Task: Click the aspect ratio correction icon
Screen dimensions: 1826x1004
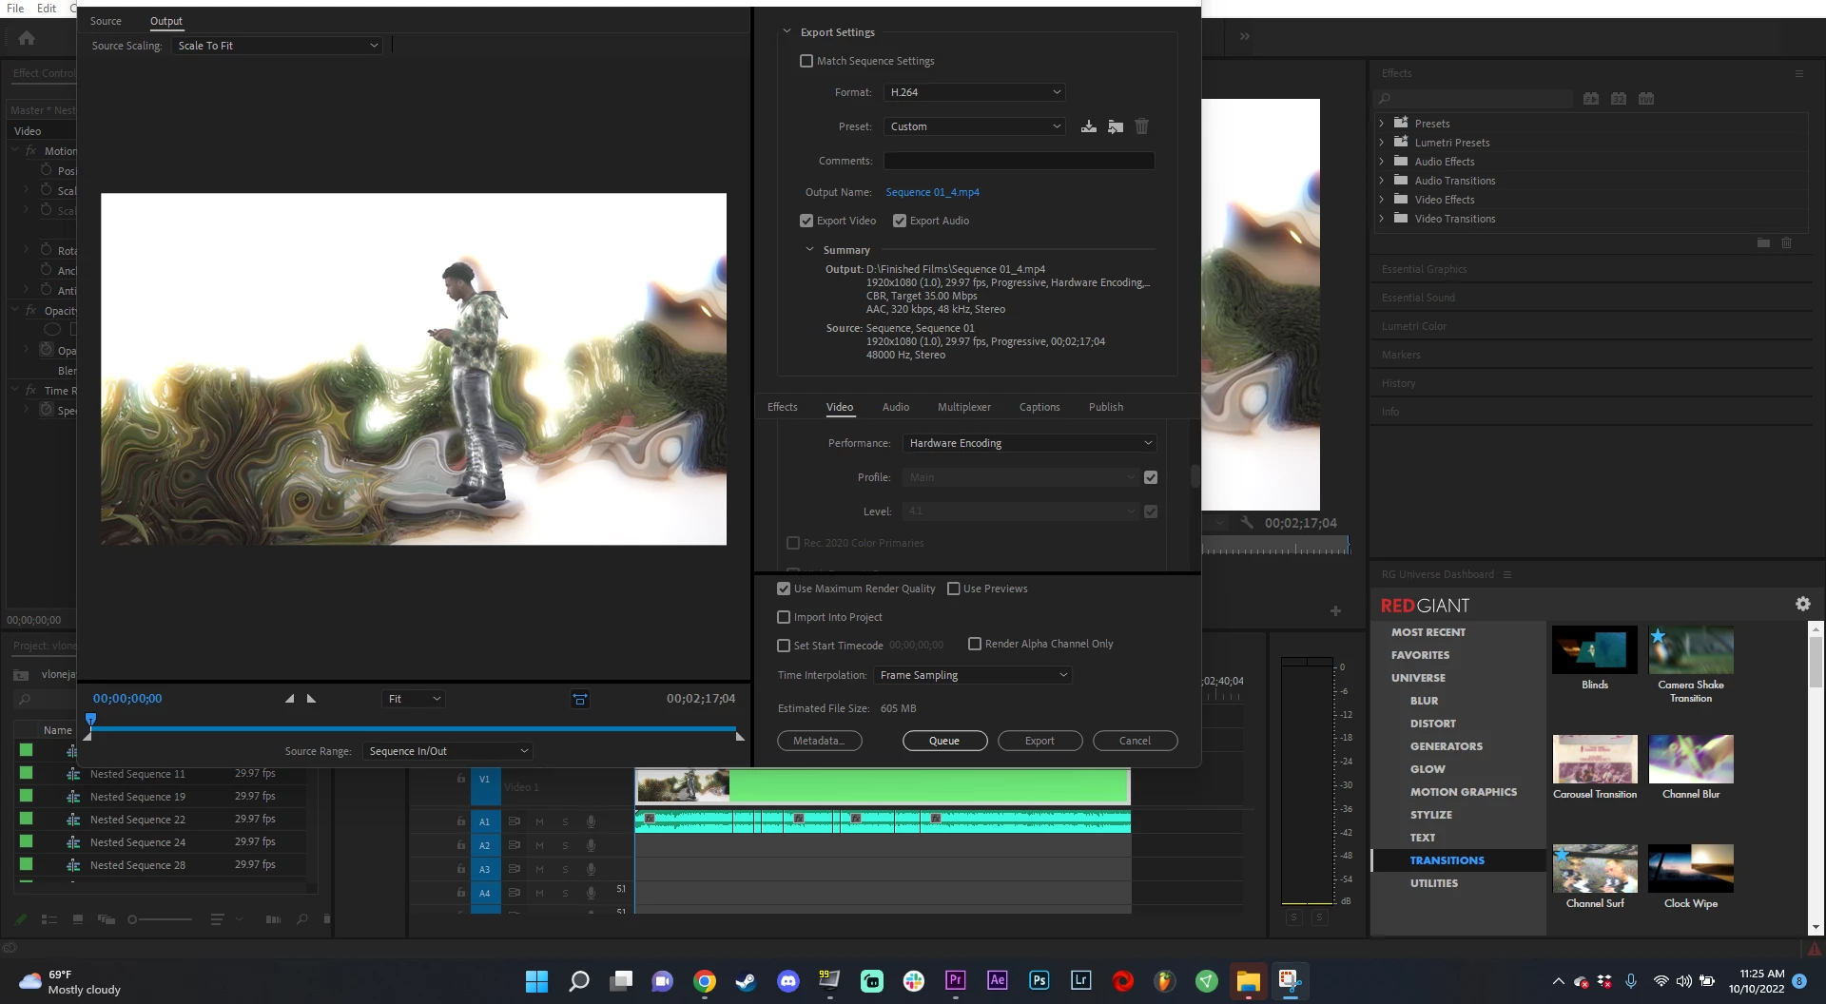Action: click(x=579, y=699)
